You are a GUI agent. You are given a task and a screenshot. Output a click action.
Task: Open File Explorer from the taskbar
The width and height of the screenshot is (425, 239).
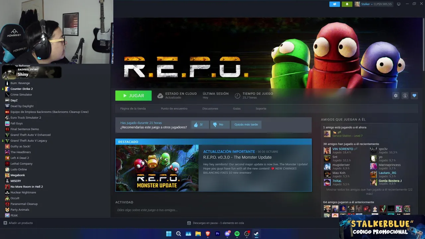(198, 234)
